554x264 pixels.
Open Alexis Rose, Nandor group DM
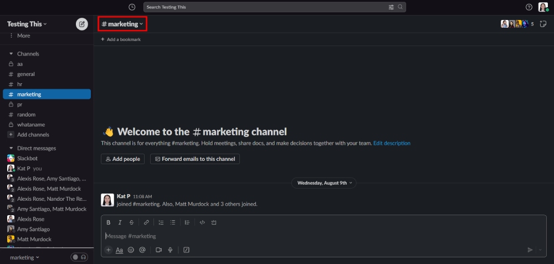pos(47,199)
